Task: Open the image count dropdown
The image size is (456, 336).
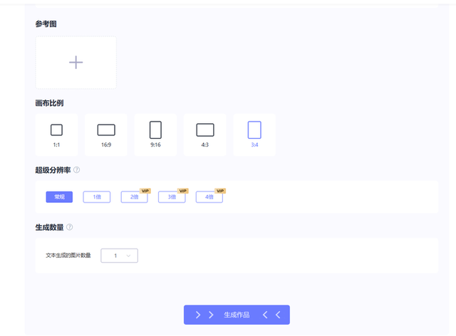Action: 119,256
